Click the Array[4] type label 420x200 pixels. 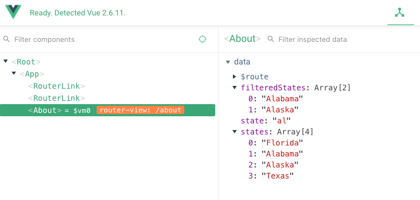(295, 132)
